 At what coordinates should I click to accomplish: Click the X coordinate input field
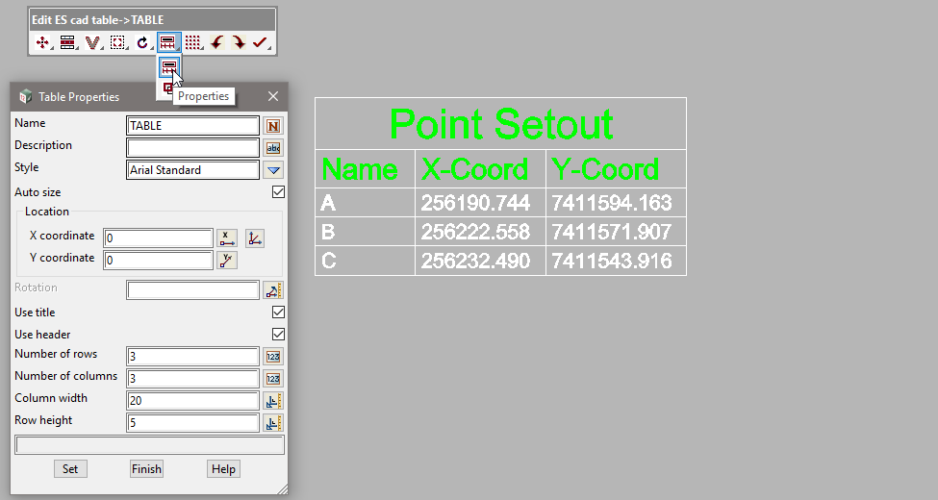pos(158,238)
